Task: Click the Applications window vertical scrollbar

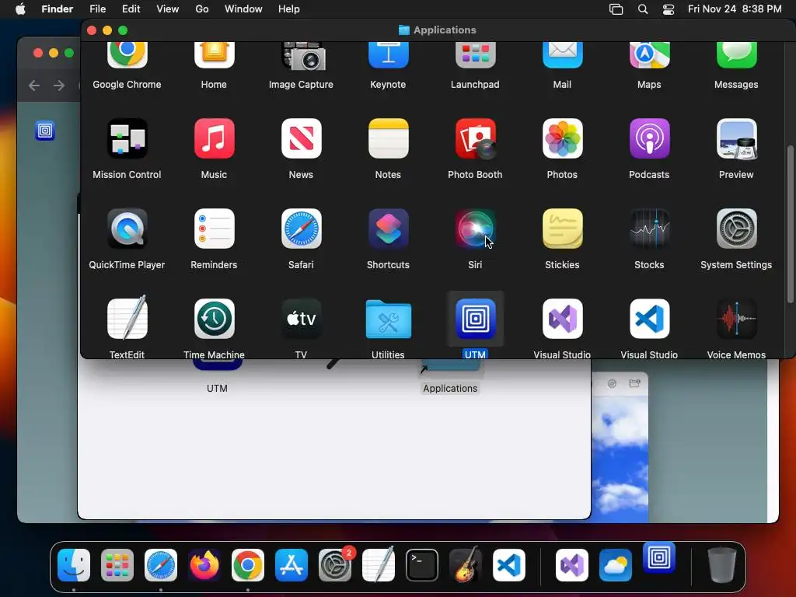Action: (x=790, y=223)
